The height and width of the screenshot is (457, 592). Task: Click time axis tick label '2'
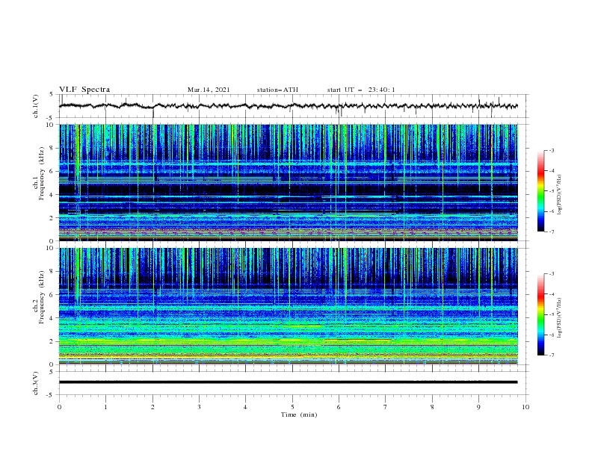(x=152, y=407)
